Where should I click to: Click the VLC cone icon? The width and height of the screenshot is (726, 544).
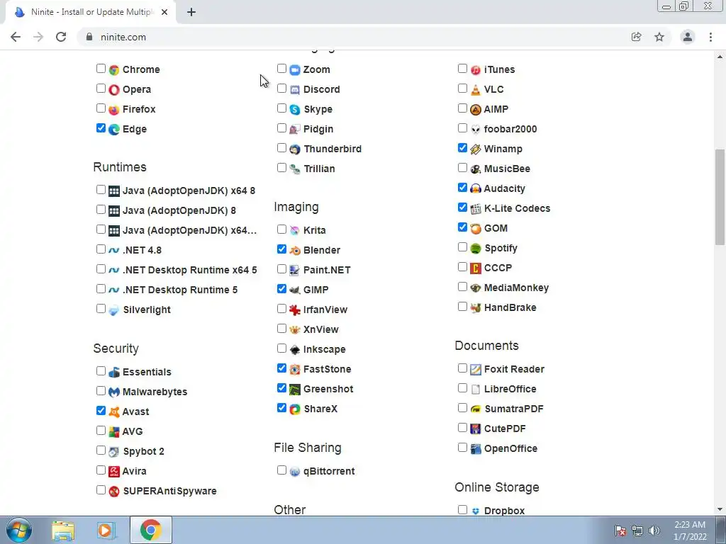click(476, 90)
